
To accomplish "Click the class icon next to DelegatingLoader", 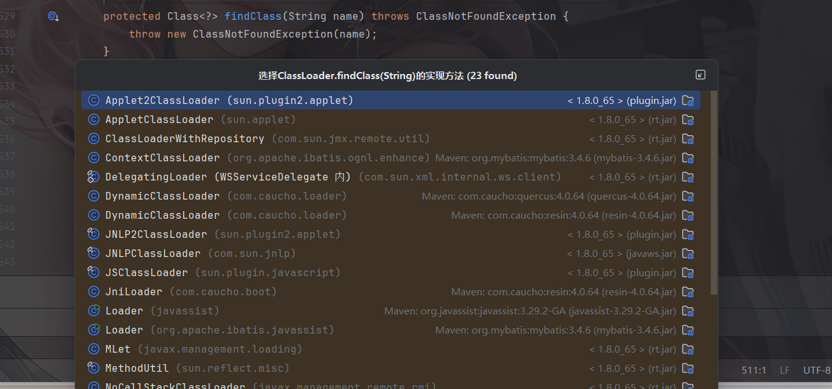I will [x=94, y=177].
